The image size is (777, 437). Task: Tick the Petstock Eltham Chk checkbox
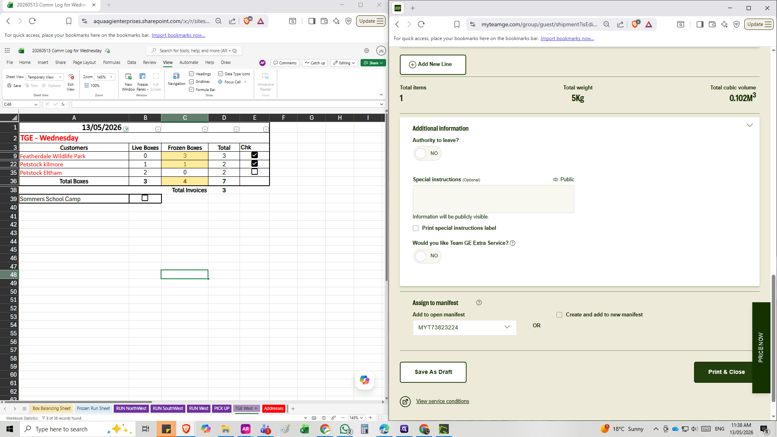[255, 172]
